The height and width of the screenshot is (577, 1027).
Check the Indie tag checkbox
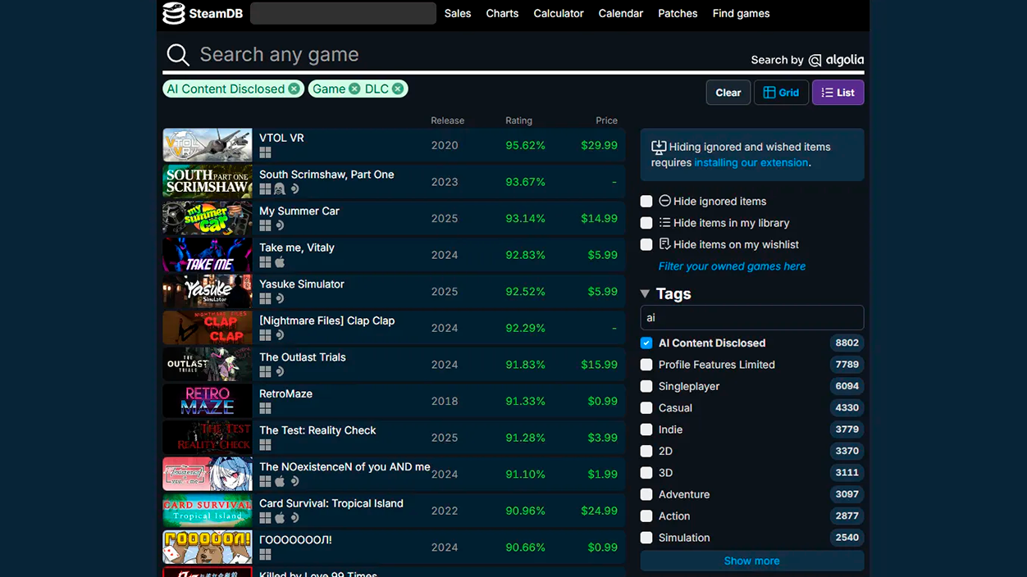click(646, 429)
